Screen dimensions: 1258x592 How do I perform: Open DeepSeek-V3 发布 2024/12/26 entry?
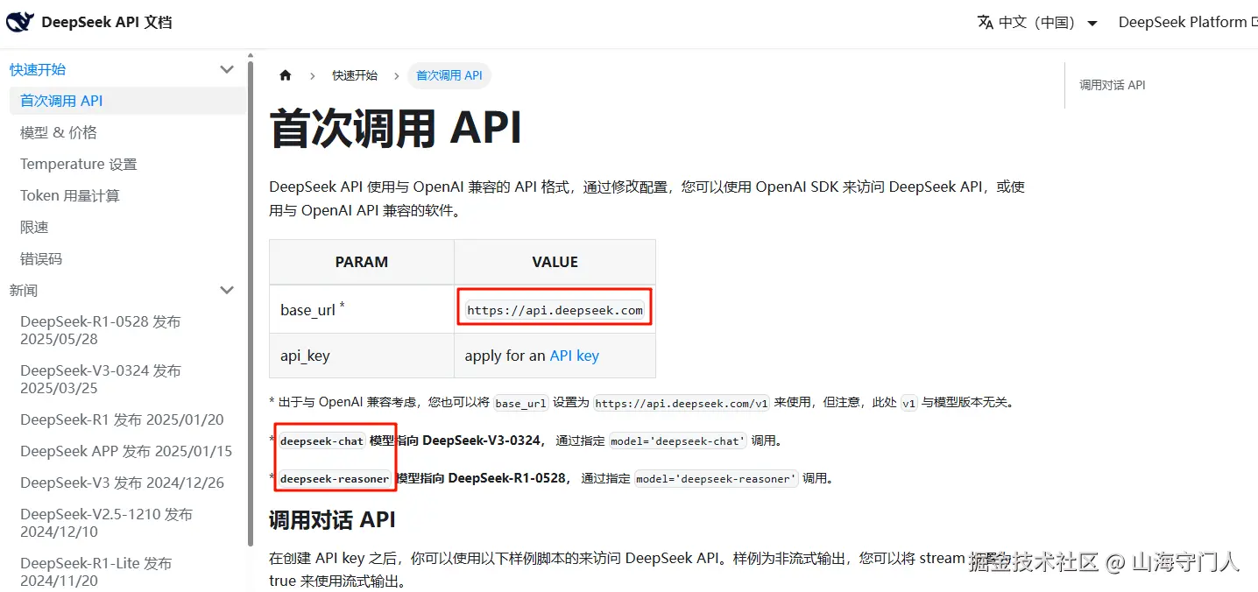(x=127, y=483)
